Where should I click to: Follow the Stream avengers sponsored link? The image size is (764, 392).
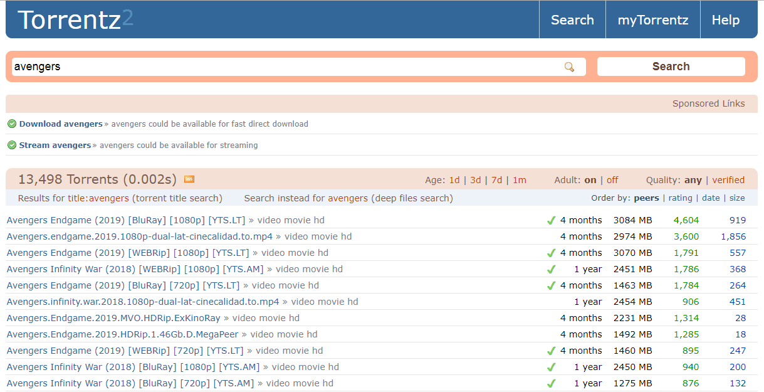[x=55, y=145]
